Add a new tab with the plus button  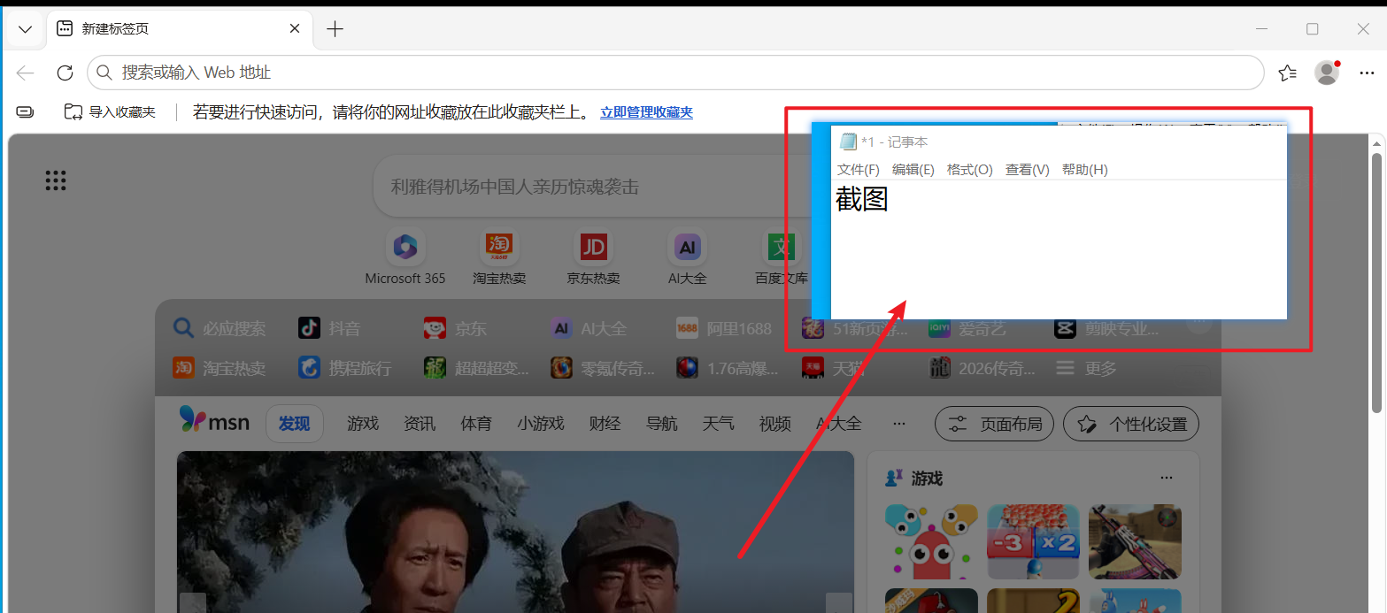[335, 29]
